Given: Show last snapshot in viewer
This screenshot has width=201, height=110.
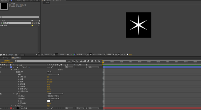Looking at the screenshot, I should 71,54.
